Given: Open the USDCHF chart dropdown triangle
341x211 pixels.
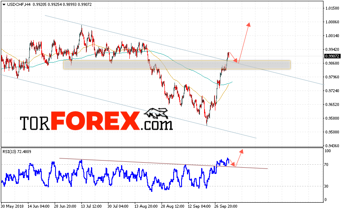Looking at the screenshot, I should [x=4, y=5].
